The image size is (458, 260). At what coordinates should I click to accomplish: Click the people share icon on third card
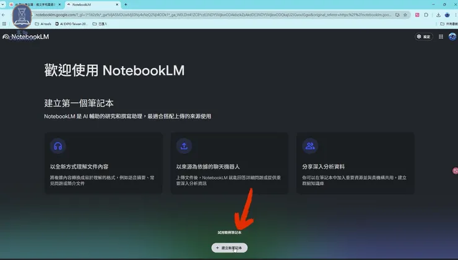[310, 146]
